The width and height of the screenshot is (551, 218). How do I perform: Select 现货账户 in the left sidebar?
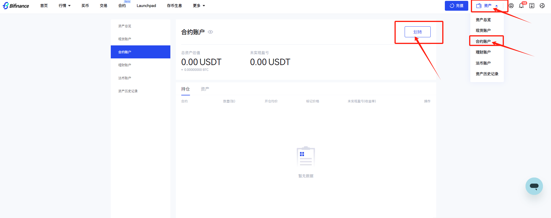tap(125, 39)
